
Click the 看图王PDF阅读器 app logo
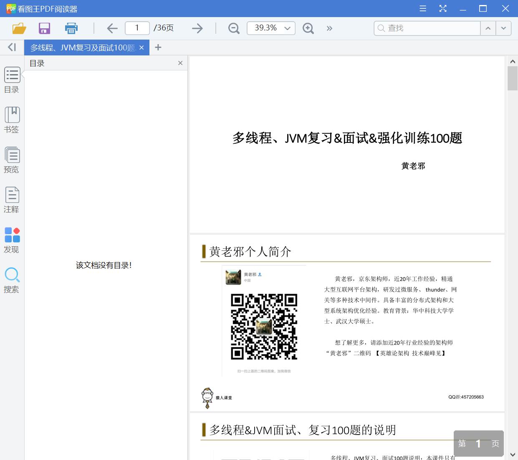[11, 8]
